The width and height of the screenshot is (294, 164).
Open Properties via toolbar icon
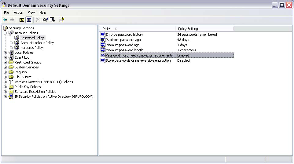point(45,20)
